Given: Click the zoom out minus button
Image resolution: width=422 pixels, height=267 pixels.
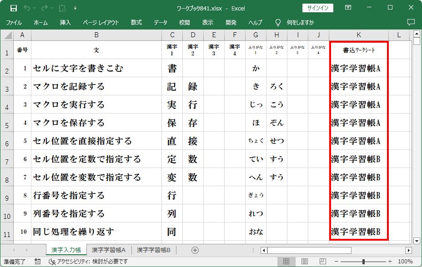Looking at the screenshot, I should [x=337, y=262].
